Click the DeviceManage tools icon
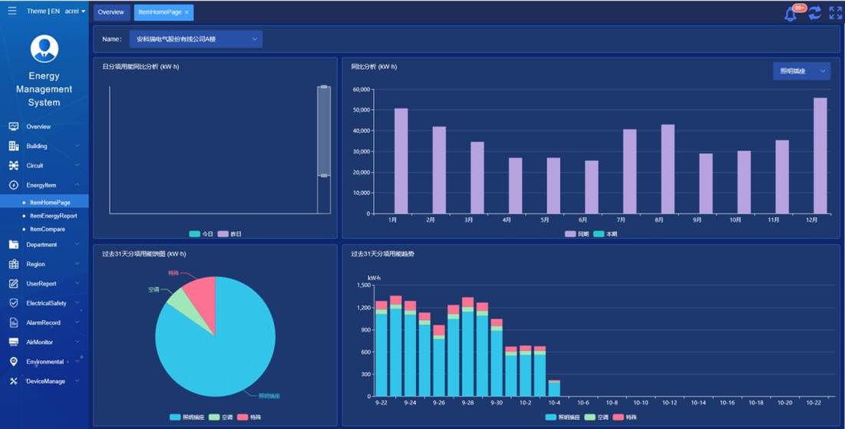This screenshot has width=845, height=429. [x=13, y=381]
